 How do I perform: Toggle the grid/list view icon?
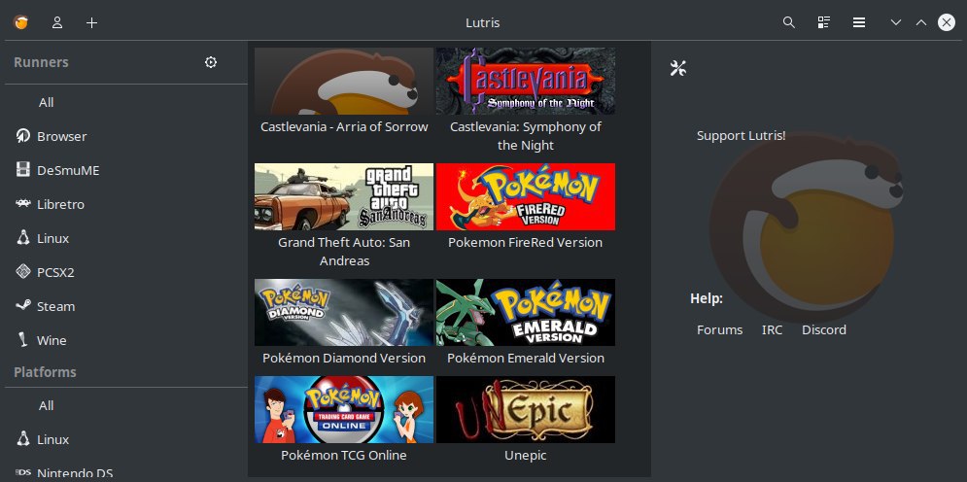pyautogui.click(x=824, y=22)
